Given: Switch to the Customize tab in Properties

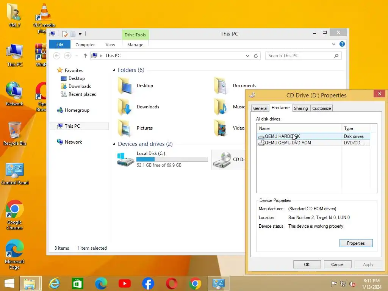Looking at the screenshot, I should tap(321, 108).
